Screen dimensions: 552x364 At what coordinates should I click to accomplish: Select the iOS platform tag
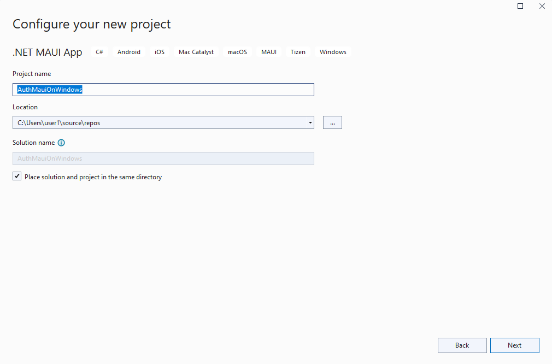pos(159,52)
